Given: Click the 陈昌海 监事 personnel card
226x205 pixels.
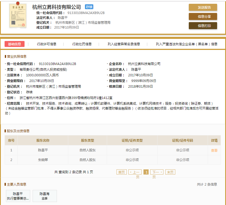Looking at the screenshot, I should [x=44, y=196].
